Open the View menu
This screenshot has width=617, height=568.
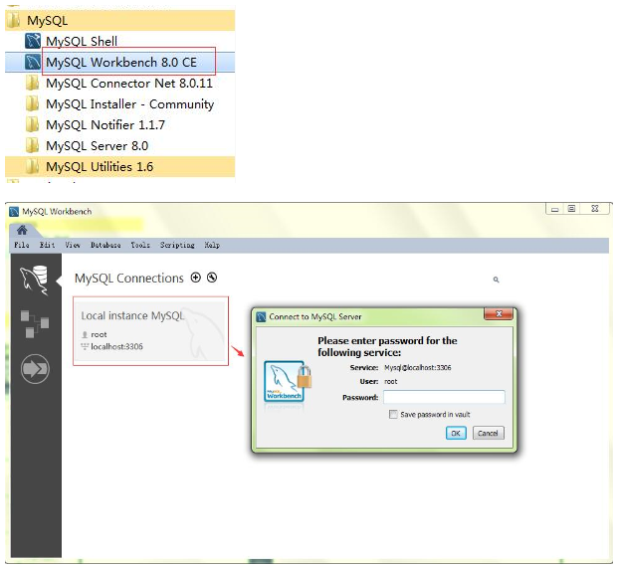tap(73, 245)
